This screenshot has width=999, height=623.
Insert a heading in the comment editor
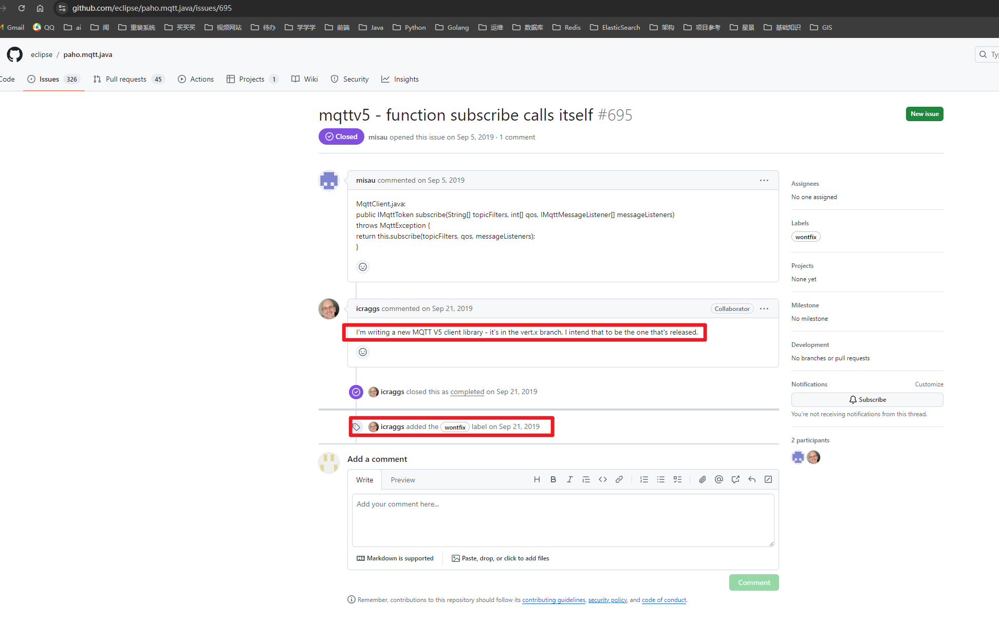pyautogui.click(x=536, y=479)
